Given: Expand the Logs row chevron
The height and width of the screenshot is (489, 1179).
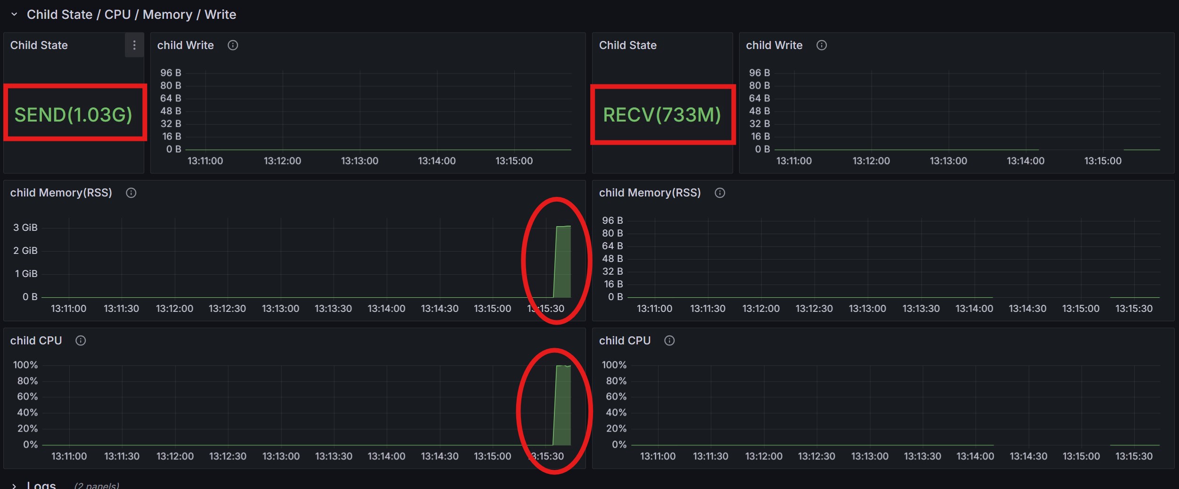Looking at the screenshot, I should pos(14,485).
